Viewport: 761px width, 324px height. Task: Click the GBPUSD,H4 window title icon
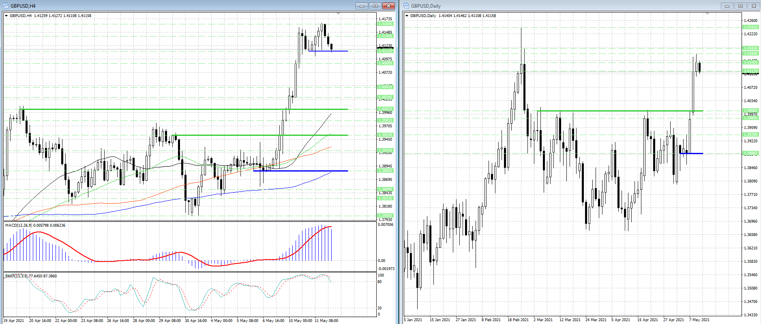(x=6, y=6)
